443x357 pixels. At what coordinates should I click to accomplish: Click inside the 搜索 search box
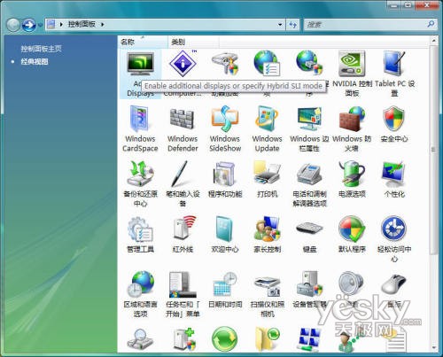[365, 25]
